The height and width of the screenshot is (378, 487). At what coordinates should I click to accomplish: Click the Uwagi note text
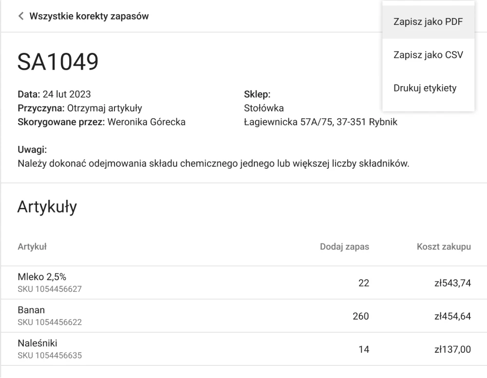coord(213,163)
